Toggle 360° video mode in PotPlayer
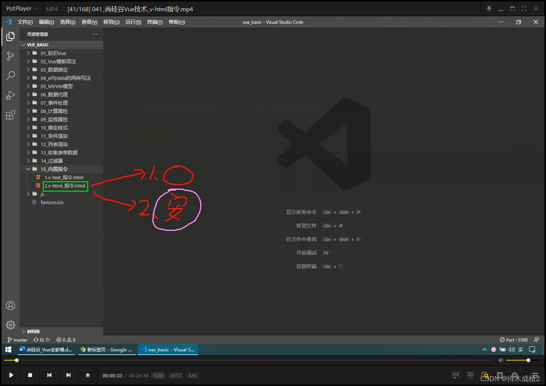The image size is (546, 386). pyautogui.click(x=456, y=375)
